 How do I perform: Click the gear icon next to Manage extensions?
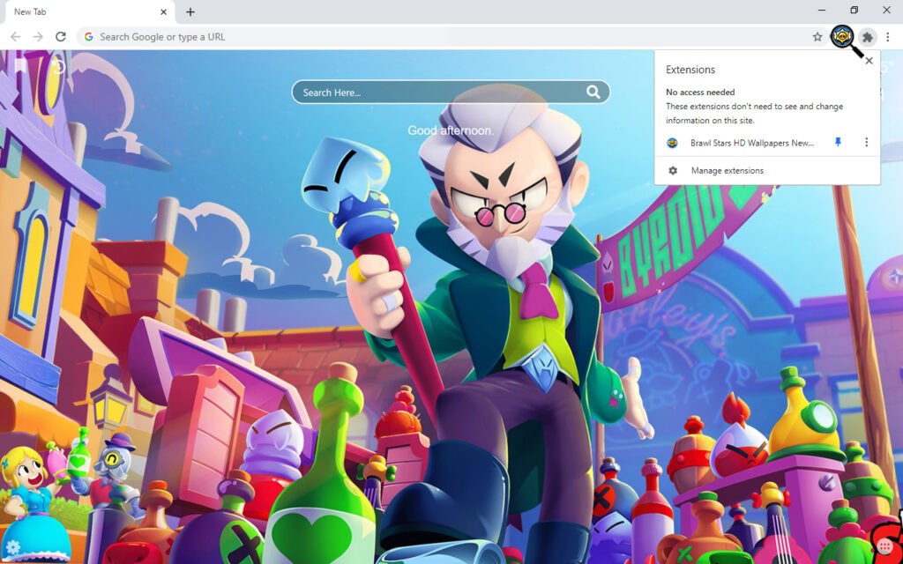tap(672, 170)
